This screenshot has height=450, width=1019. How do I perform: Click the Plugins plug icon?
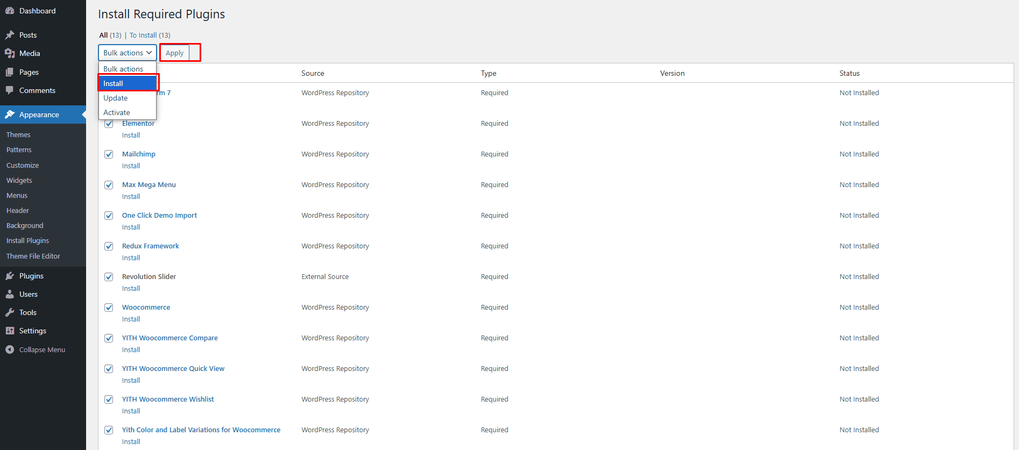(x=10, y=276)
